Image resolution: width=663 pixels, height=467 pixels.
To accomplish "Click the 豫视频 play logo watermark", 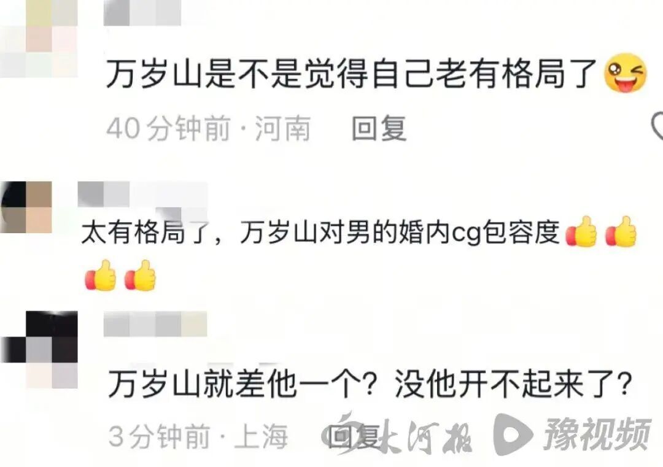I will coord(572,434).
